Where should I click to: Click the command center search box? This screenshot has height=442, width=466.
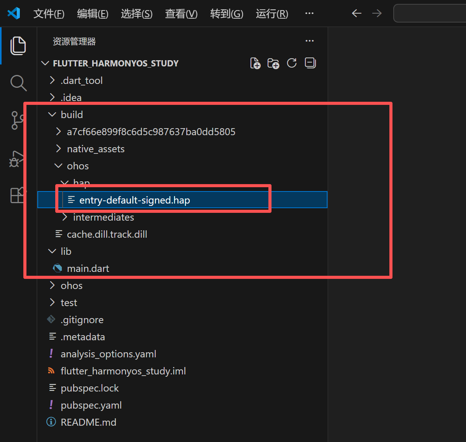(x=430, y=13)
